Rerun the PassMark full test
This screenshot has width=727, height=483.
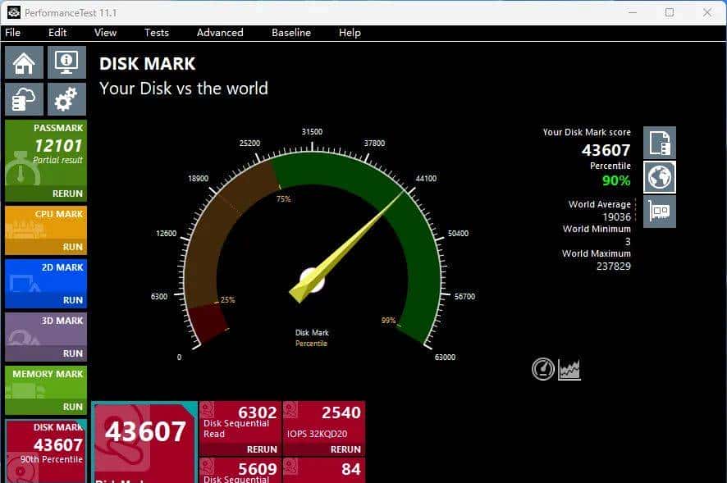click(67, 194)
